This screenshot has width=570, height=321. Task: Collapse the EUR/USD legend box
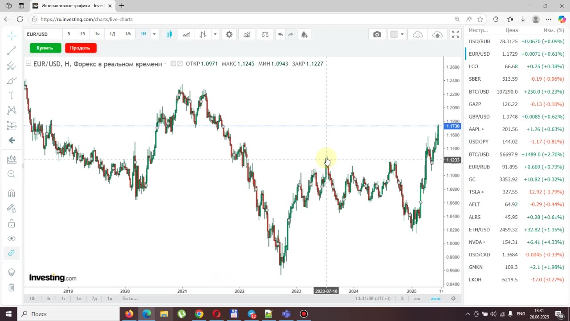(28, 64)
